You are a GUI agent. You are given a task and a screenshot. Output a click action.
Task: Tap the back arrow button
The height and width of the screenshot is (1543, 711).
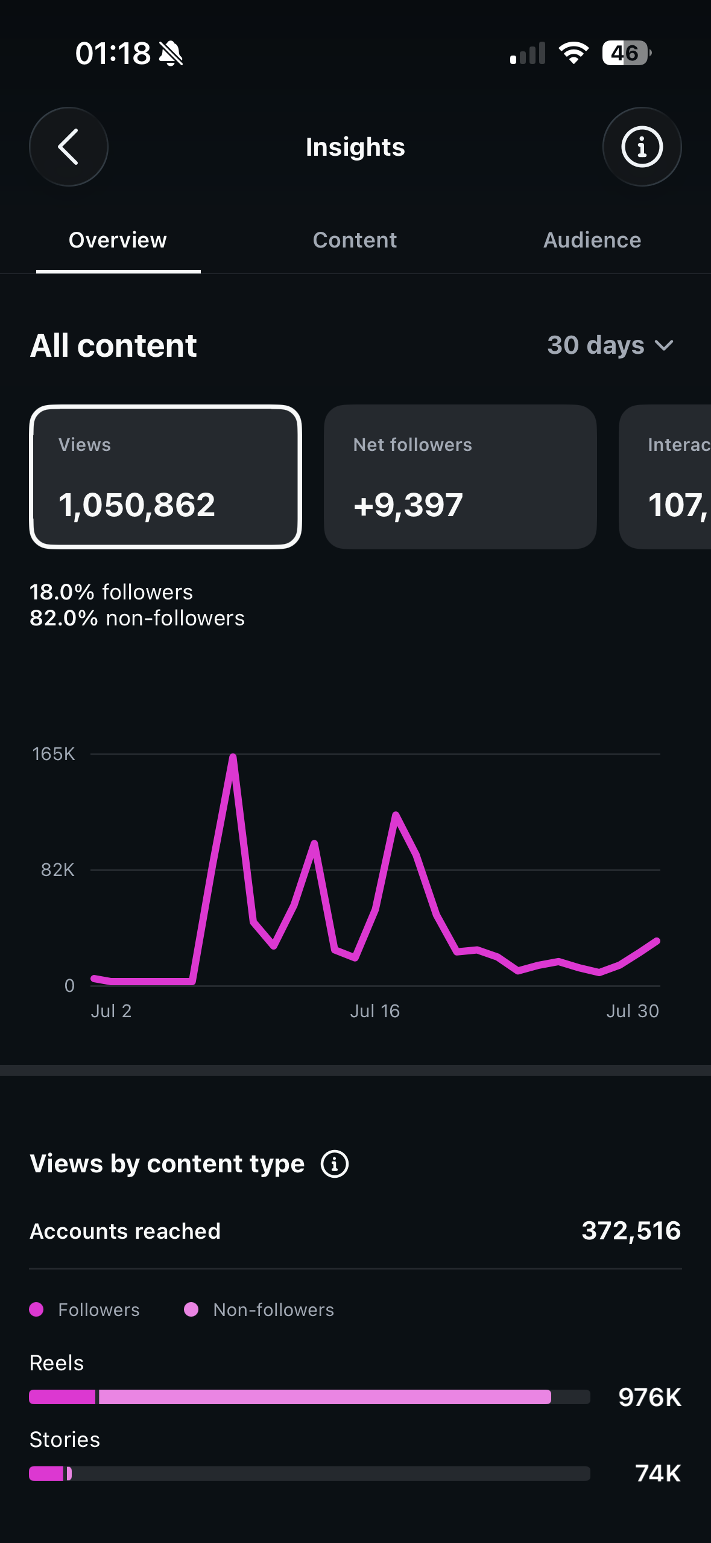click(69, 147)
